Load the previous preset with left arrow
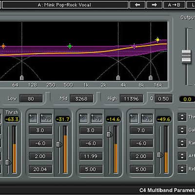195x195 pixels. click(x=137, y=5)
